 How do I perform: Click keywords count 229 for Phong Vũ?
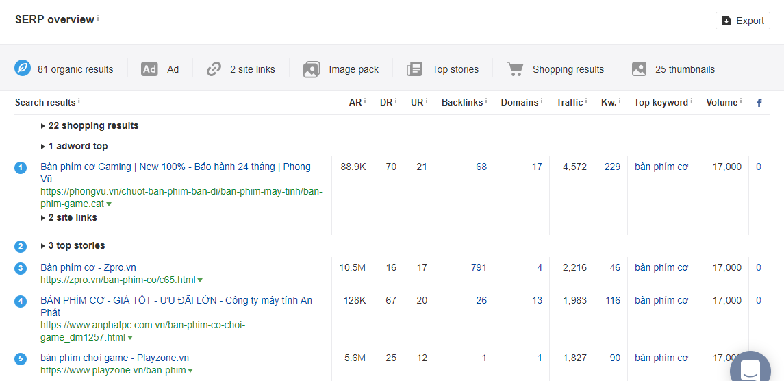(x=612, y=167)
